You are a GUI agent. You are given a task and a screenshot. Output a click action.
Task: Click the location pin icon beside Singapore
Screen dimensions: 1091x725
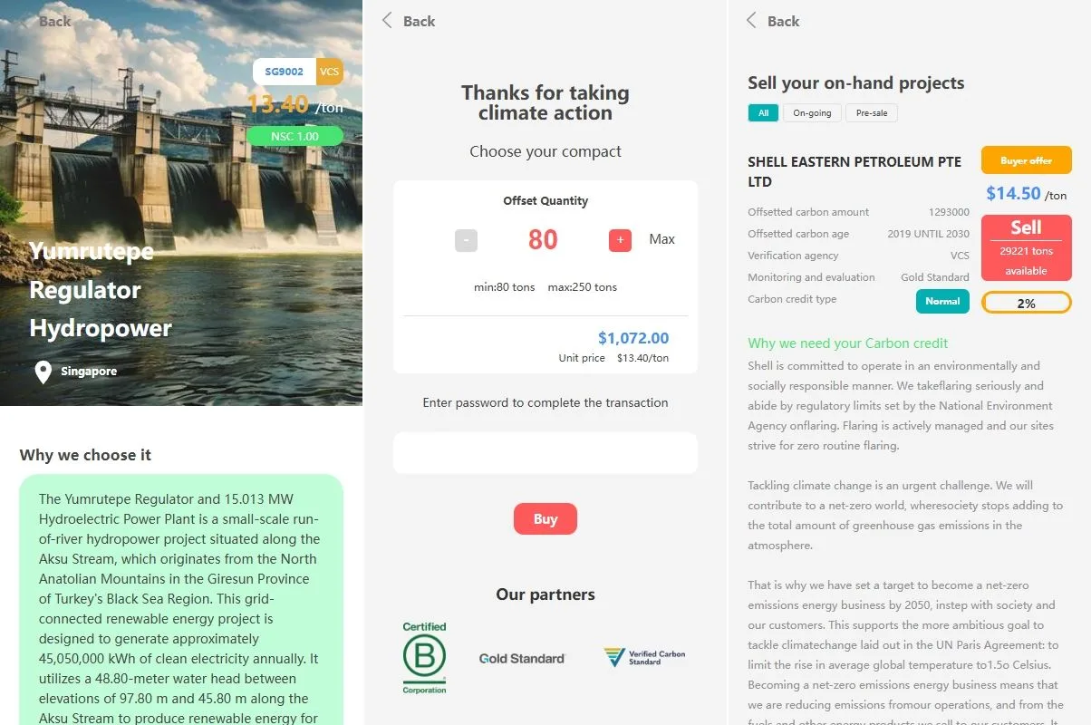pyautogui.click(x=43, y=372)
